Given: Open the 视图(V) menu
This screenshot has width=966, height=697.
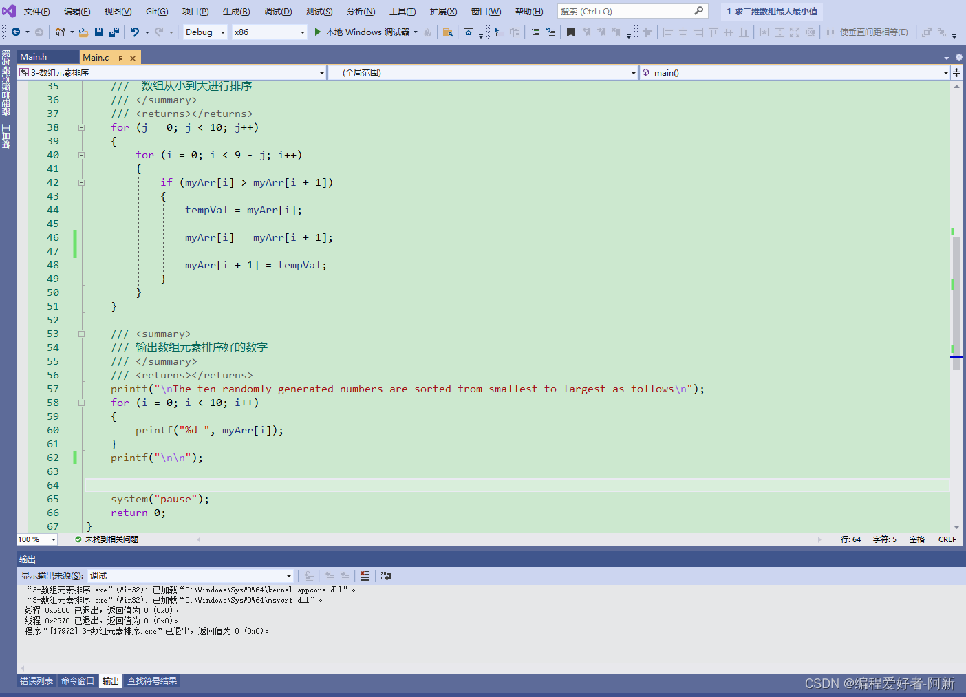Looking at the screenshot, I should coord(118,12).
